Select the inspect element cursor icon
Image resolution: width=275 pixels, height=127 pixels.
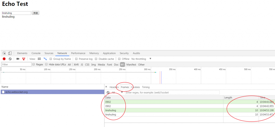click(x=4, y=53)
